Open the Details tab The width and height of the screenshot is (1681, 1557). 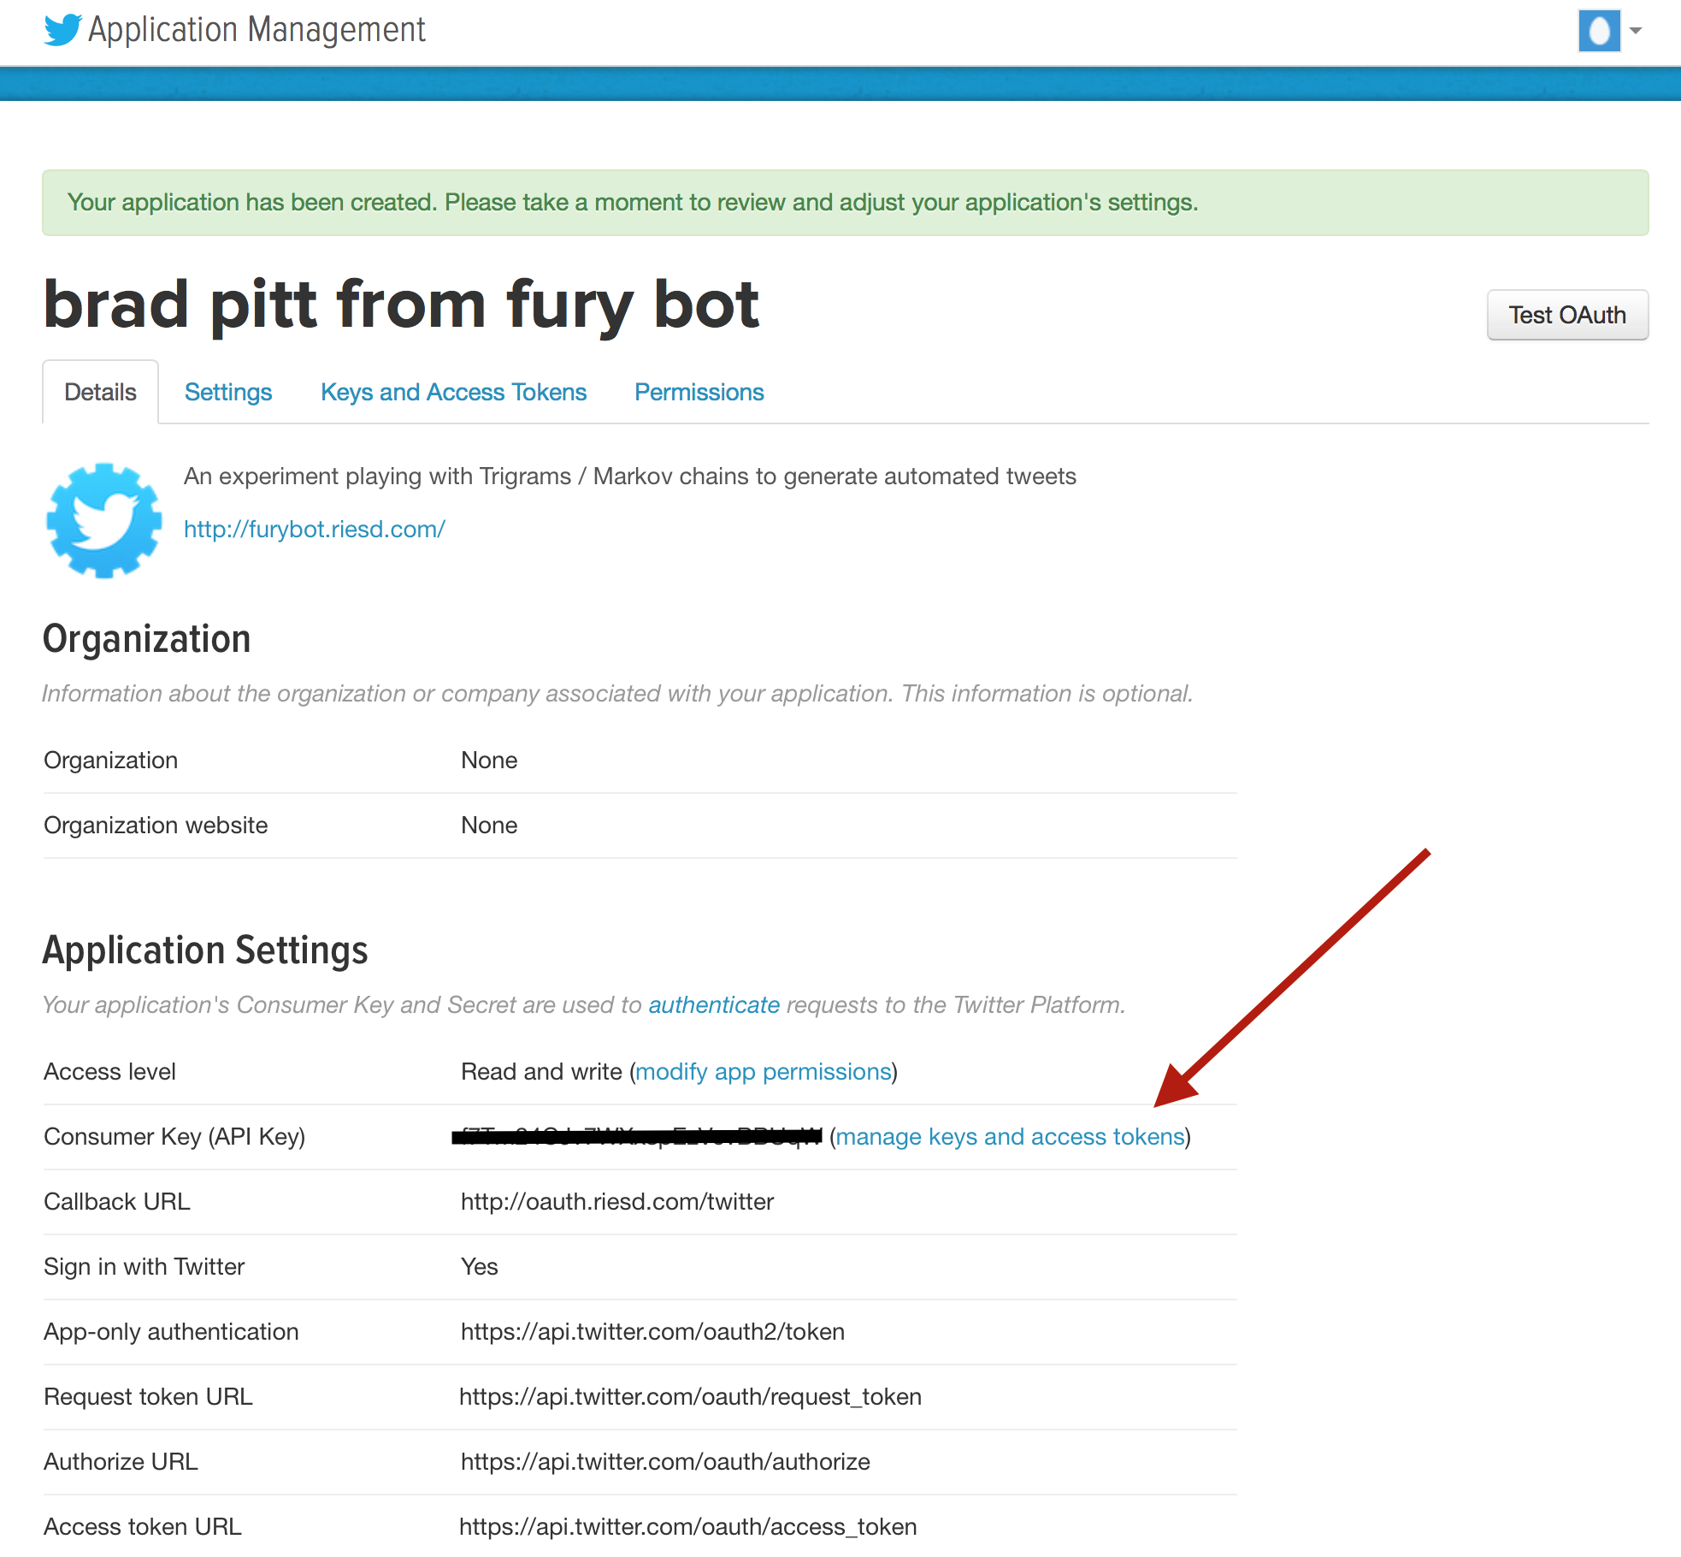(99, 393)
